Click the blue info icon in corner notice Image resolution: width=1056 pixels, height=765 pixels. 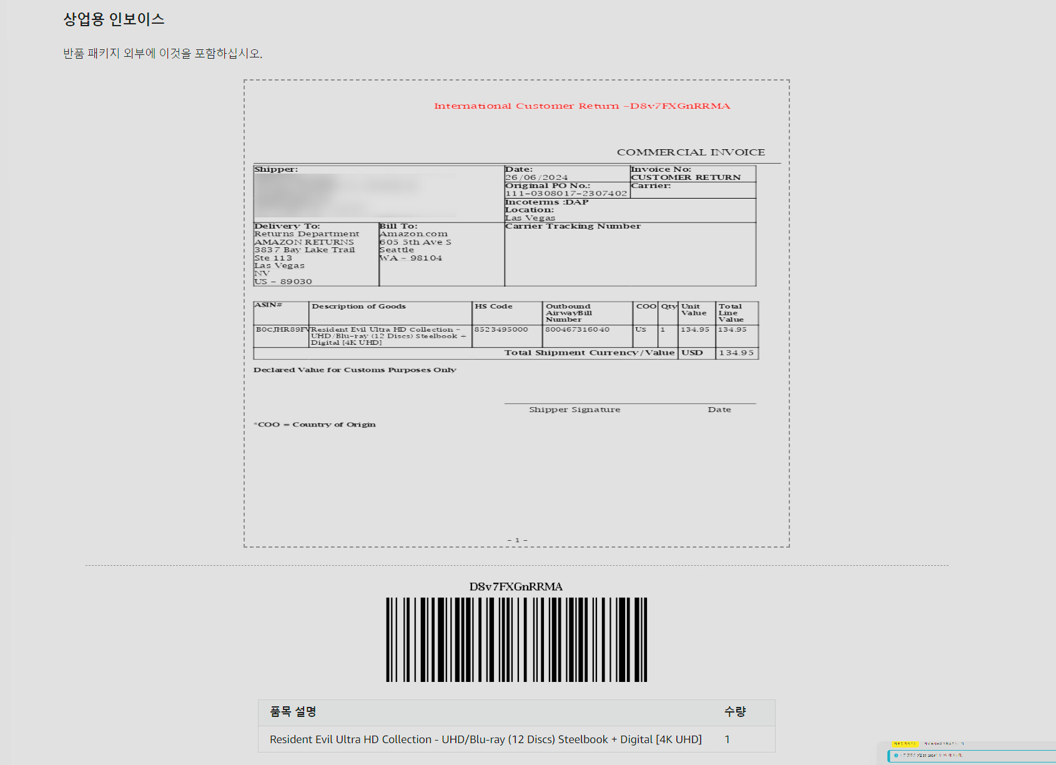[x=896, y=756]
